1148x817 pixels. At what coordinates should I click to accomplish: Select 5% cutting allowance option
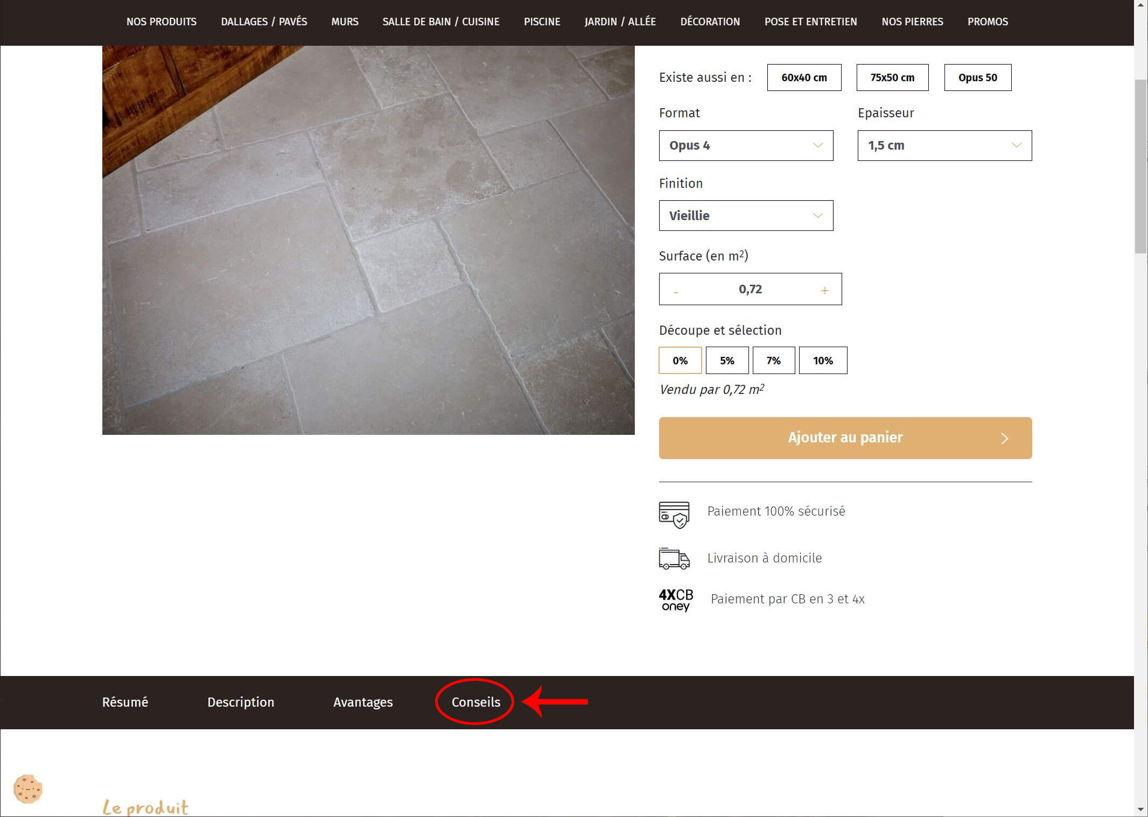coord(726,361)
